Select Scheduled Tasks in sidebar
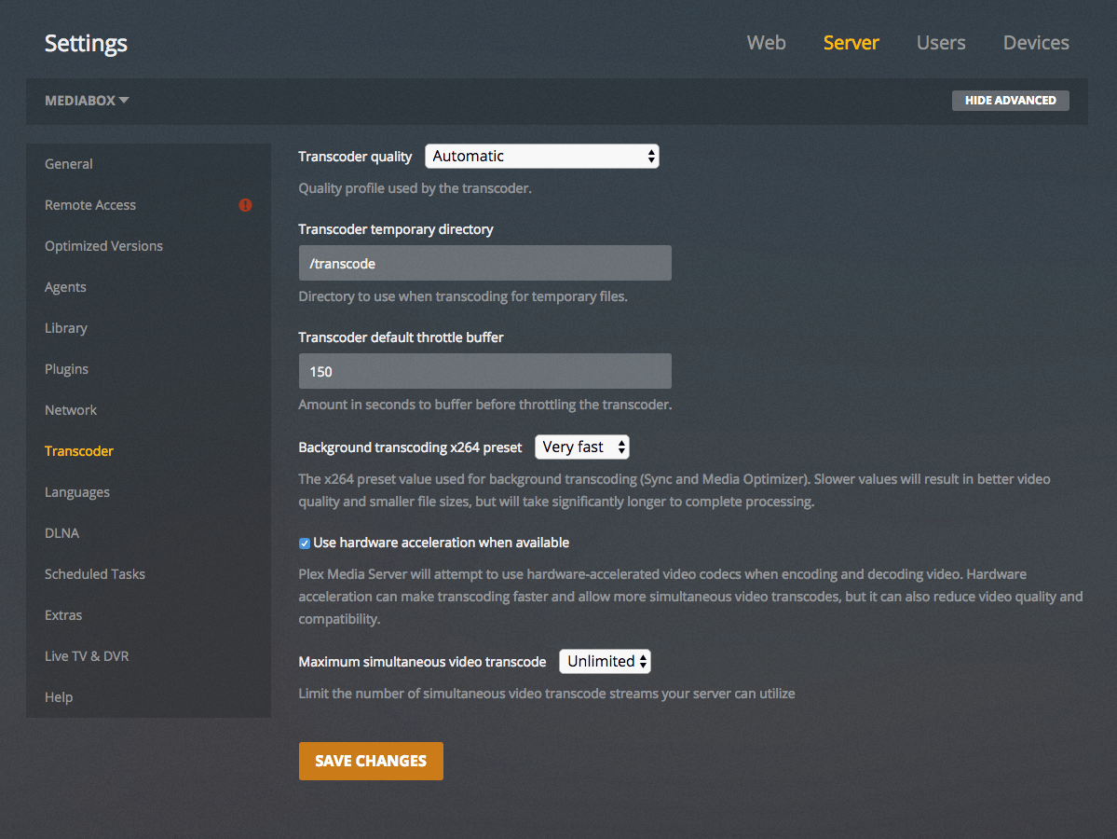1117x839 pixels. [x=95, y=574]
